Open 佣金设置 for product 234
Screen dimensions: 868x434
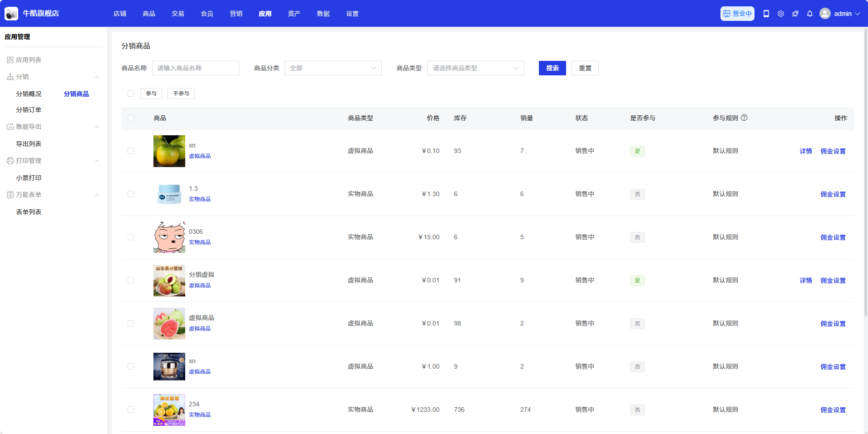[x=833, y=410]
